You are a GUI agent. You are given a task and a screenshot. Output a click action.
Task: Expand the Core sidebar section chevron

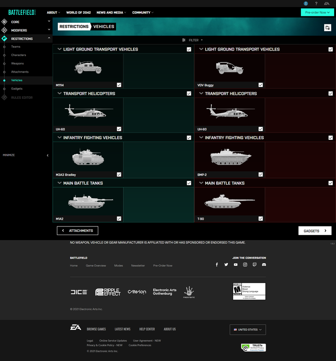coord(49,21)
